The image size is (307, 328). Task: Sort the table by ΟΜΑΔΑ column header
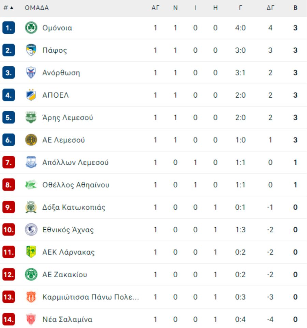pyautogui.click(x=37, y=8)
